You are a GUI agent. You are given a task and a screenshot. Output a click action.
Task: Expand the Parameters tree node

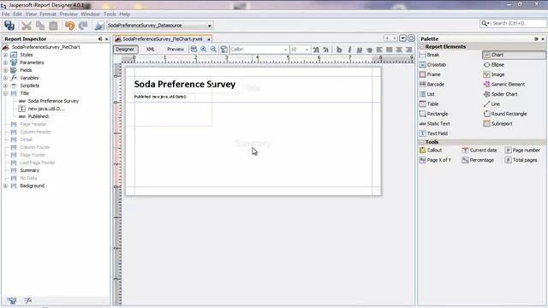[6, 62]
